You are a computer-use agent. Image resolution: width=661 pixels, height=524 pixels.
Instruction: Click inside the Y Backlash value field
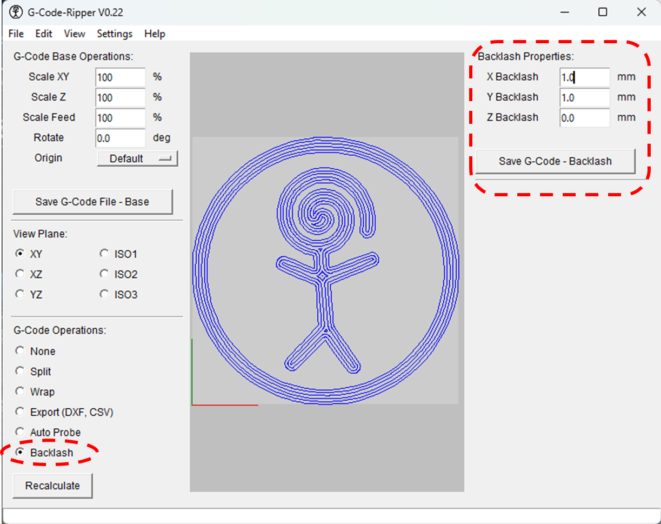[x=584, y=97]
